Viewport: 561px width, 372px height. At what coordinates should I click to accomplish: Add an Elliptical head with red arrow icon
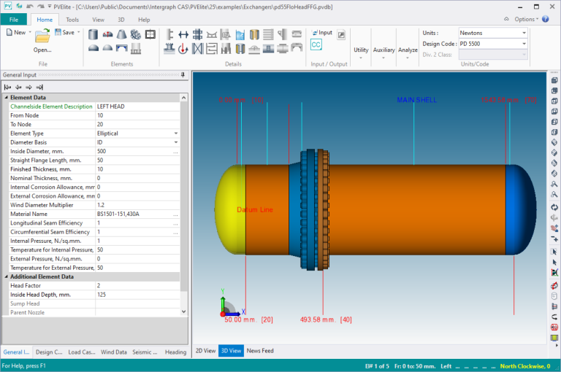pos(107,34)
